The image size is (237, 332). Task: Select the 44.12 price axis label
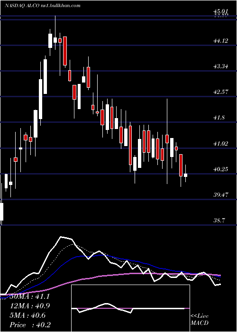221,40
